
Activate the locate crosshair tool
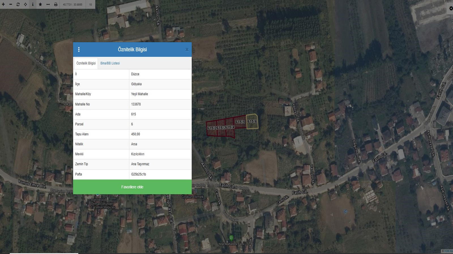click(25, 4)
